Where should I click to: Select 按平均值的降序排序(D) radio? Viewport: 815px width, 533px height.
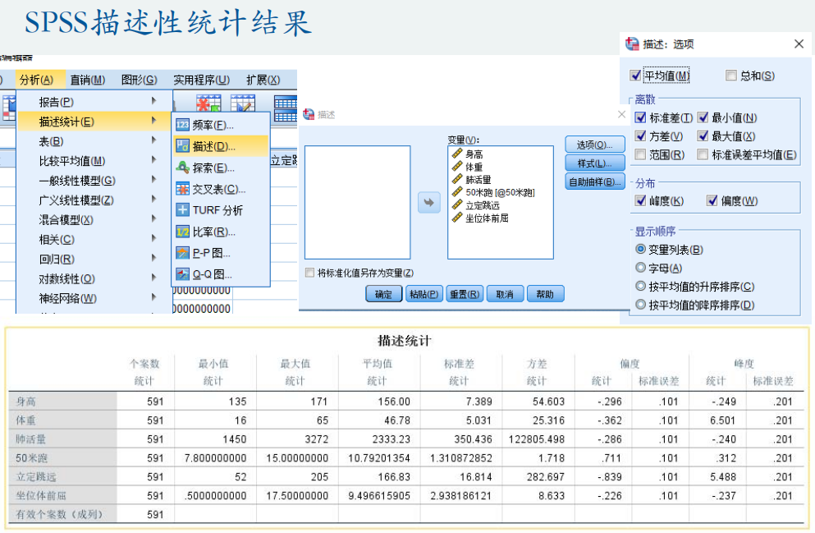(x=640, y=305)
